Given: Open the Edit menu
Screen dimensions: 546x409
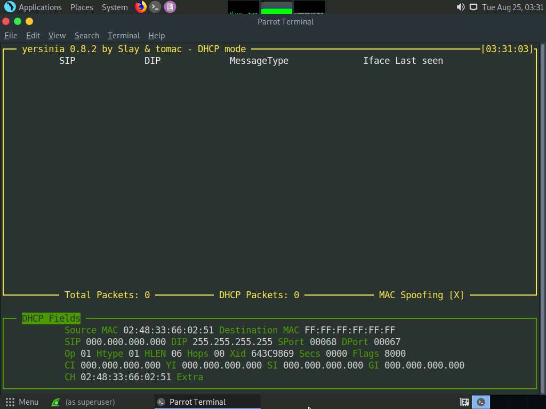Looking at the screenshot, I should click(x=33, y=36).
